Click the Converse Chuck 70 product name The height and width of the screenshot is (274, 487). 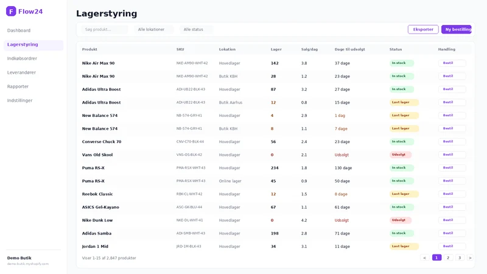click(x=102, y=142)
